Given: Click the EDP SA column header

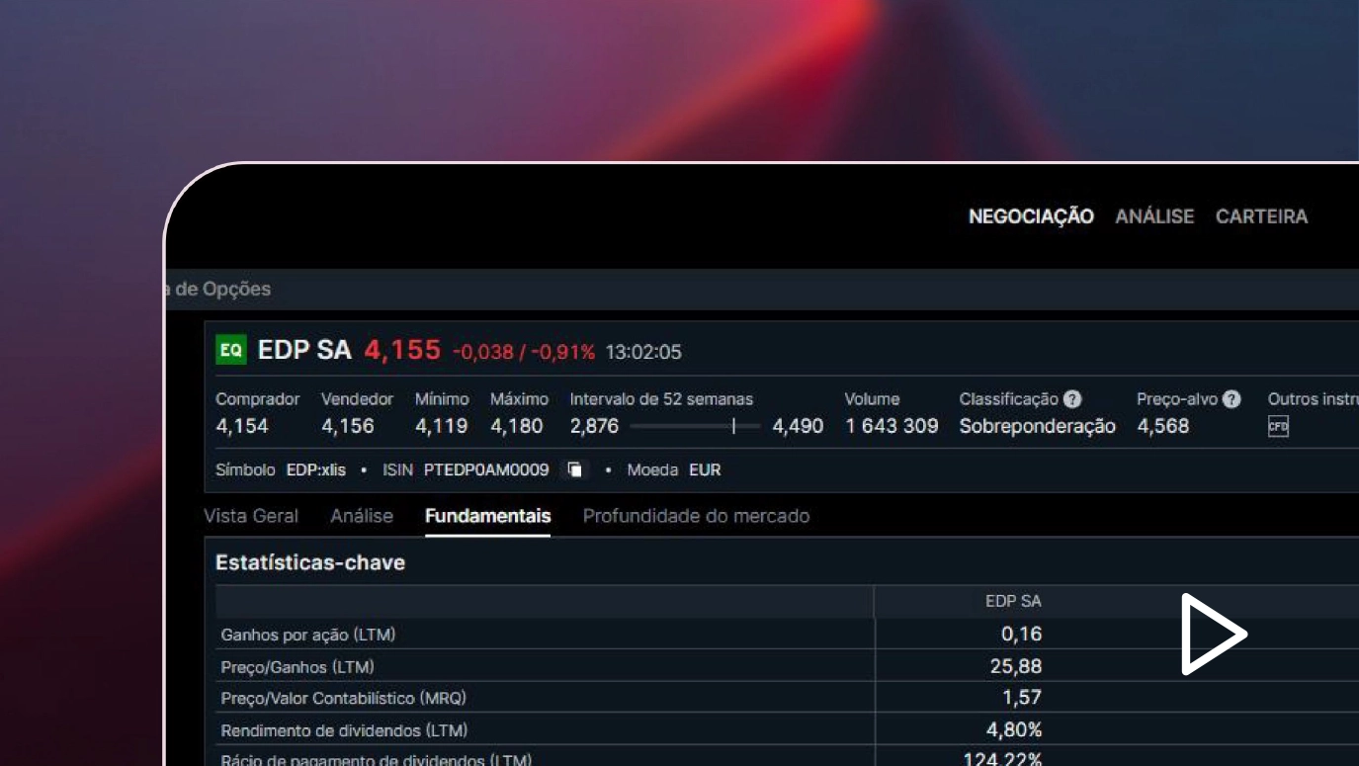Looking at the screenshot, I should [1013, 601].
